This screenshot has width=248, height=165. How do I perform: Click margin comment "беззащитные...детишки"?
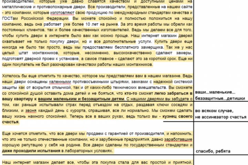click(x=220, y=99)
